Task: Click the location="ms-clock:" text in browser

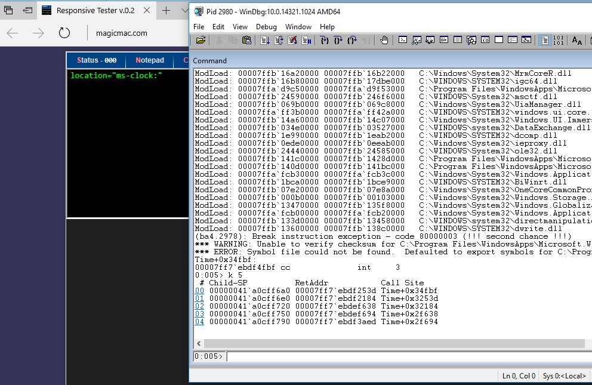Action: pos(116,75)
